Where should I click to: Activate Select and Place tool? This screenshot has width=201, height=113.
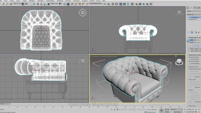[49, 4]
